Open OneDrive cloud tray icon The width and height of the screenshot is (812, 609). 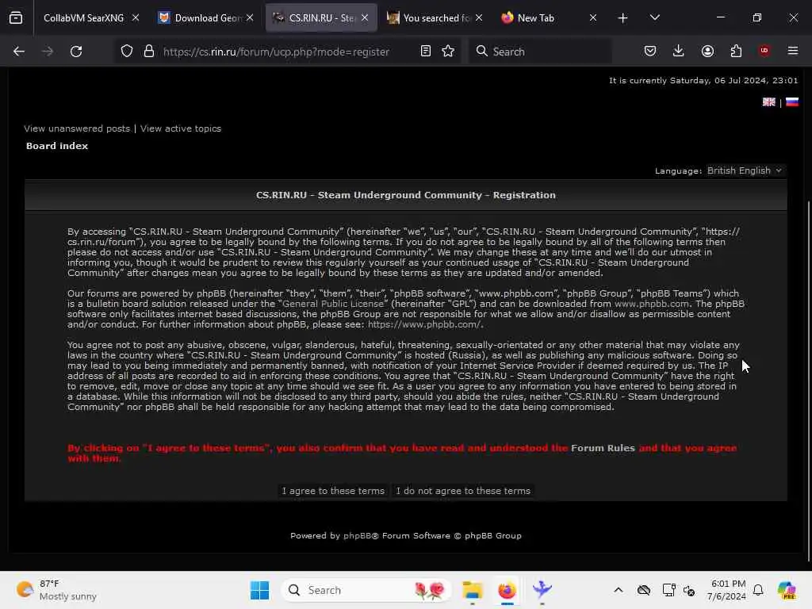pos(644,590)
